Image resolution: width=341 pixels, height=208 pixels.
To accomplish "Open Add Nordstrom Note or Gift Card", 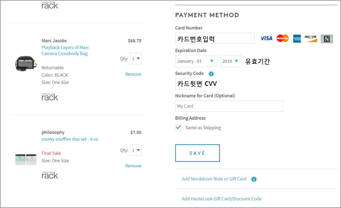I will (214, 179).
